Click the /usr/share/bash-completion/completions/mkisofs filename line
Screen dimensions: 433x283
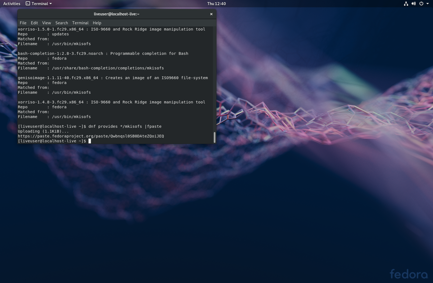pyautogui.click(x=91, y=68)
